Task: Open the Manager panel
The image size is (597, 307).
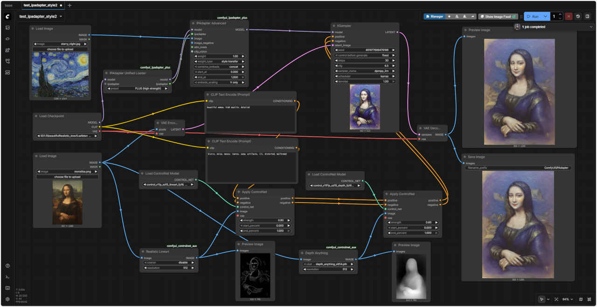Action: [434, 16]
